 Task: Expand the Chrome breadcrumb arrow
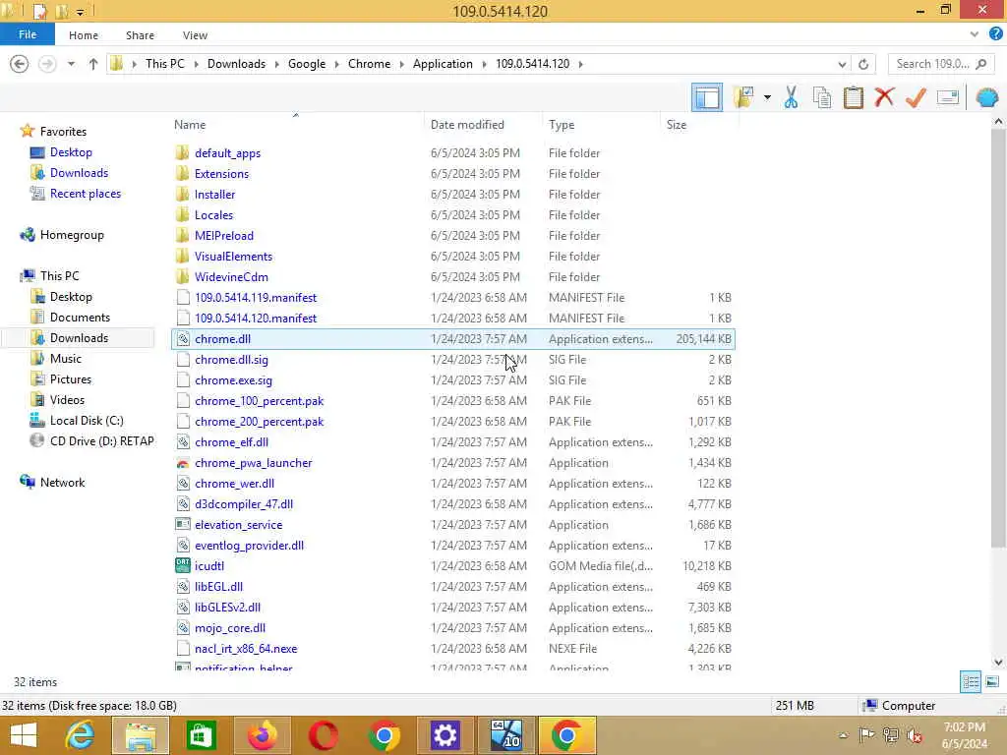click(401, 64)
